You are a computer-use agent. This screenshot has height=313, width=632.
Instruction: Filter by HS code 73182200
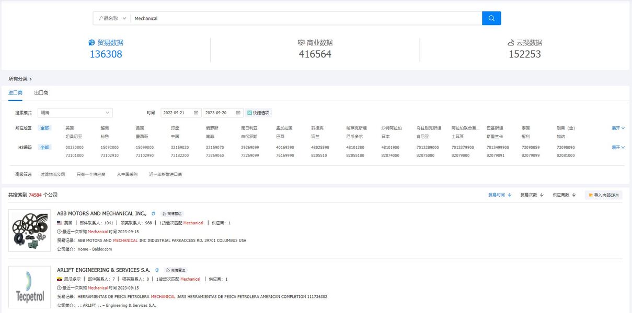tap(179, 155)
